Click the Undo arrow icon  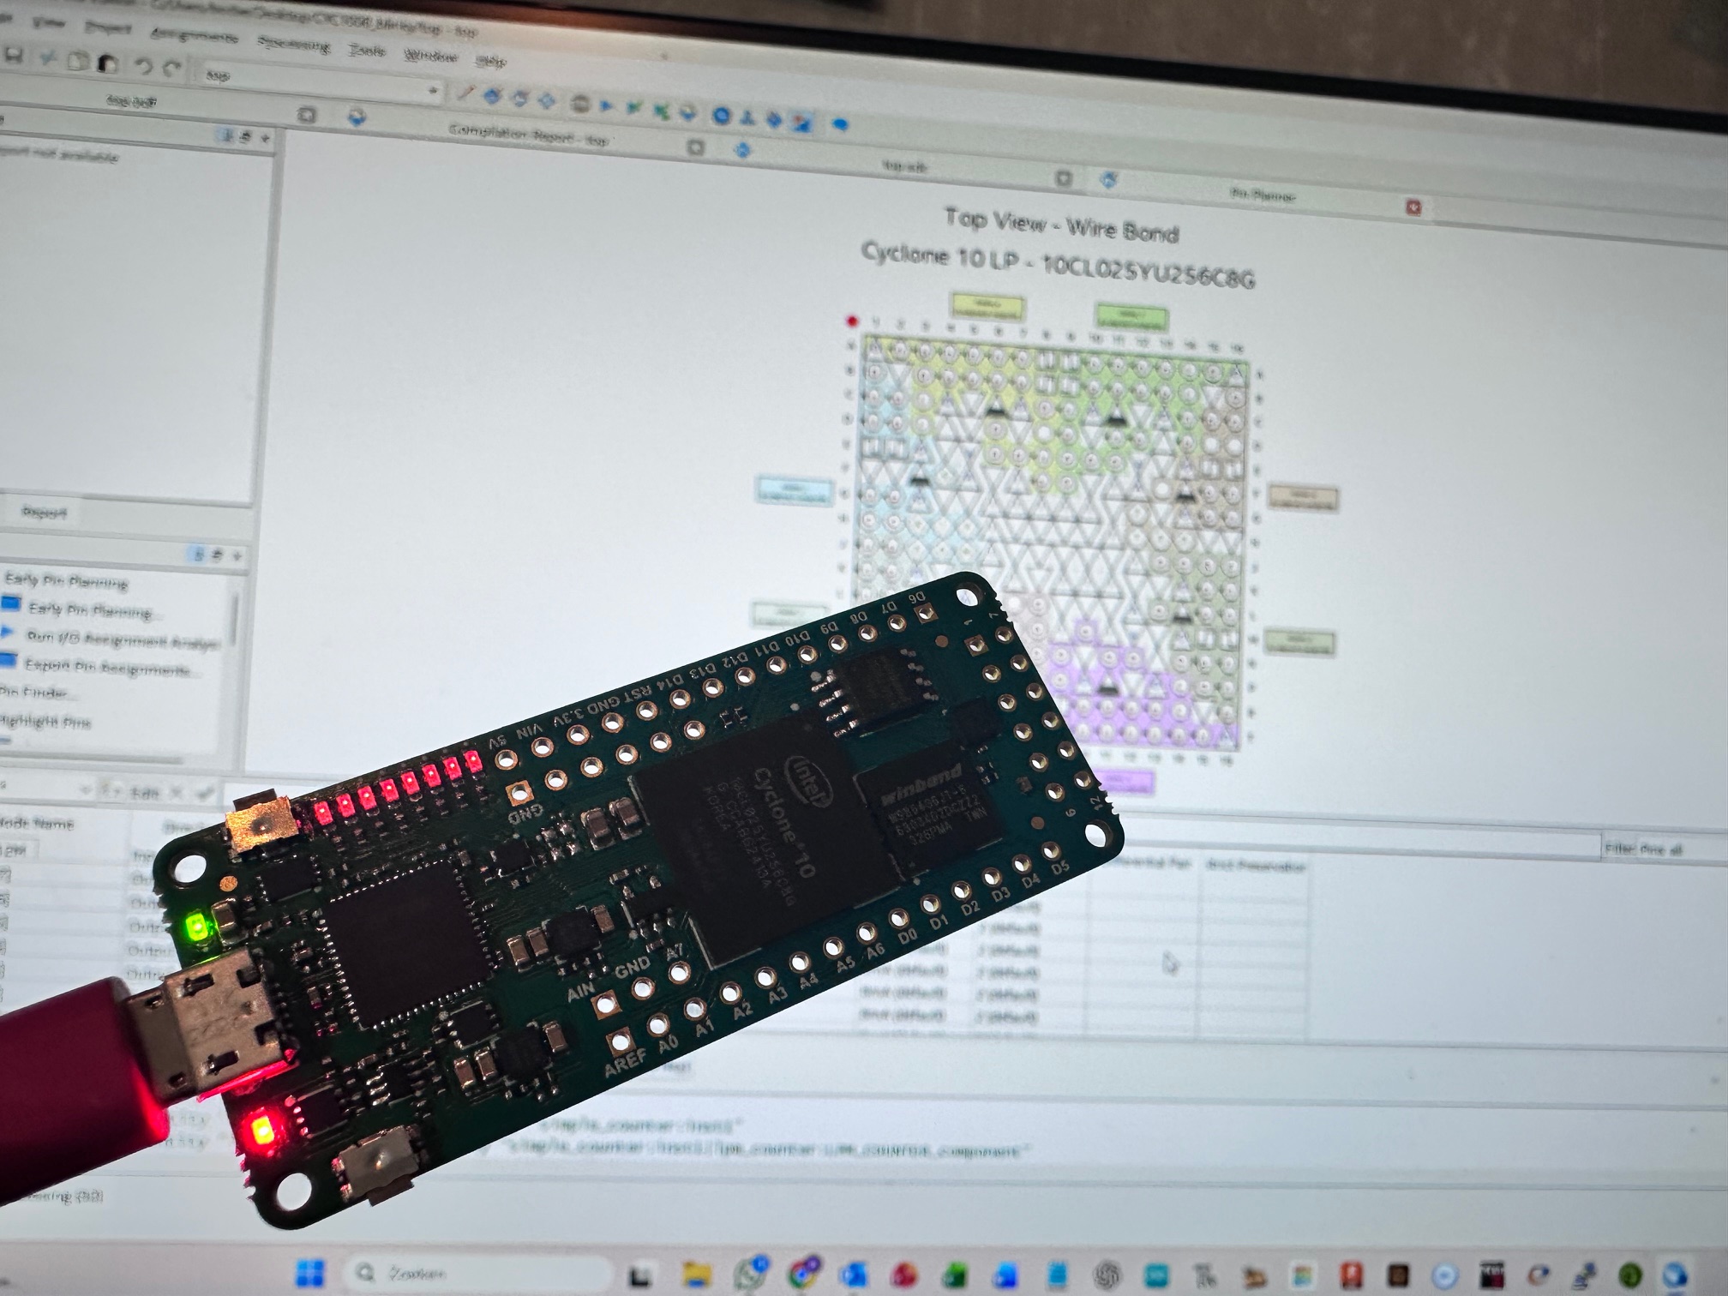143,65
